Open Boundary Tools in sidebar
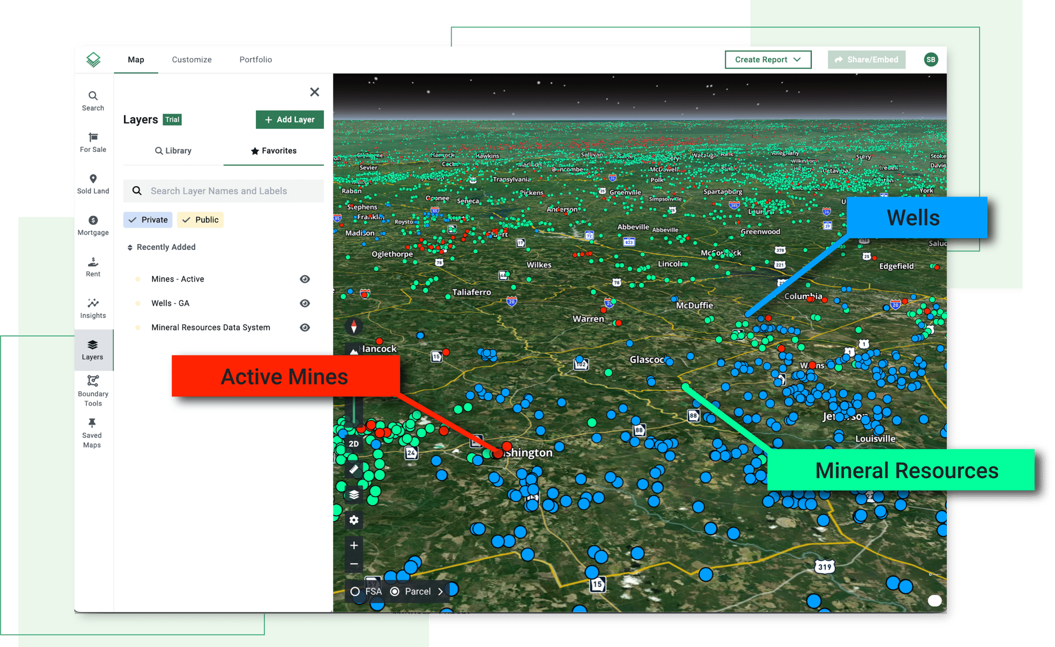The image size is (1055, 647). coord(93,391)
